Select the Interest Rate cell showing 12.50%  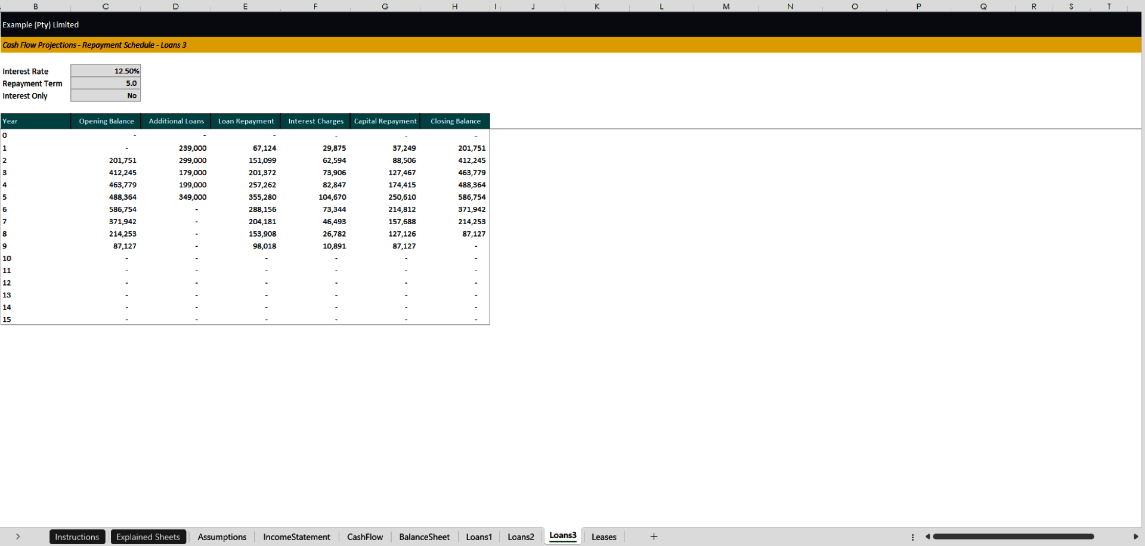(106, 70)
